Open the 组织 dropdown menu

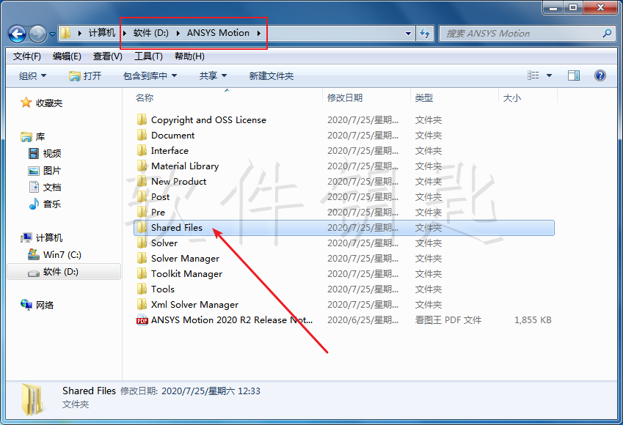[31, 75]
